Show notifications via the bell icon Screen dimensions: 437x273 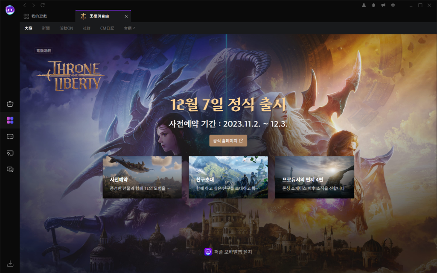[x=373, y=5]
